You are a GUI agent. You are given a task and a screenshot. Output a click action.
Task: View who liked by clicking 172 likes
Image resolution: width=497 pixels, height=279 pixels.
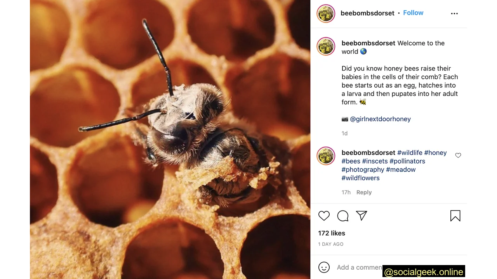(x=332, y=233)
